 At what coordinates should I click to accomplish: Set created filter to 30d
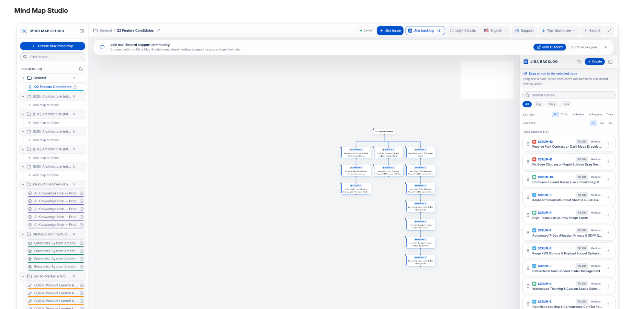[611, 123]
